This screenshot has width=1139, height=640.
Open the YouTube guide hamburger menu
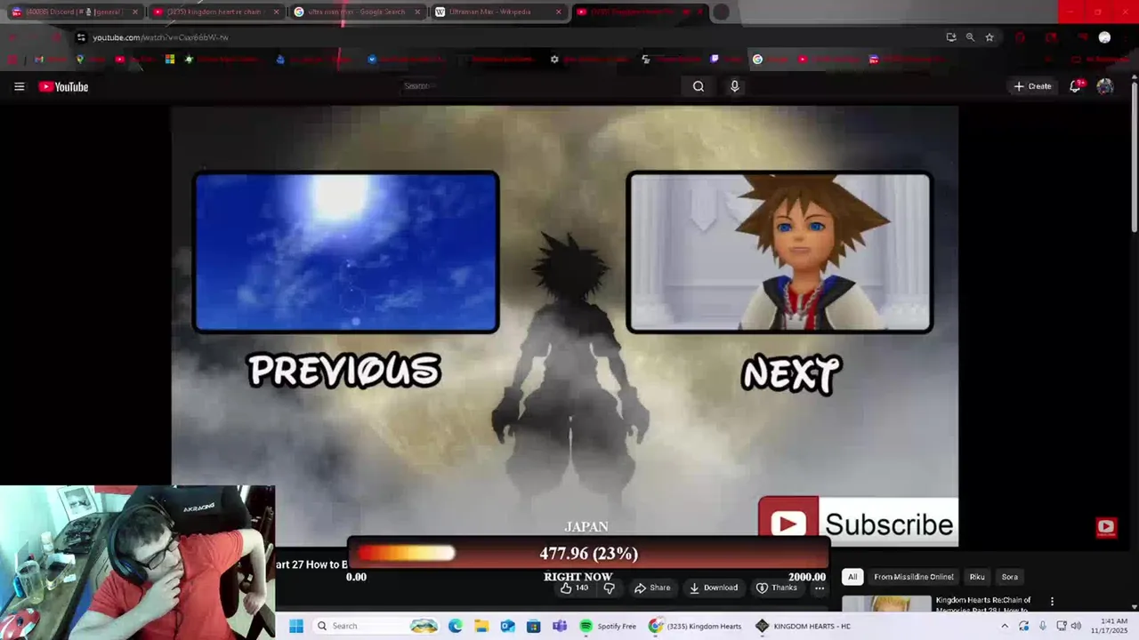(19, 86)
